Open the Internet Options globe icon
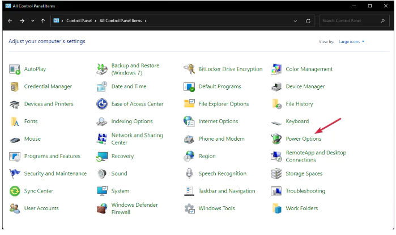396x235 pixels. click(189, 121)
